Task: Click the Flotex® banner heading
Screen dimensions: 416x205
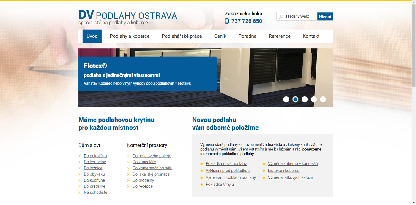Action: 95,66
